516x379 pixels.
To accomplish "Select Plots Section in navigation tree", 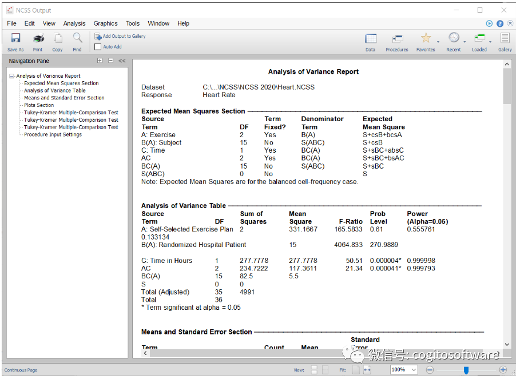I will click(x=39, y=105).
